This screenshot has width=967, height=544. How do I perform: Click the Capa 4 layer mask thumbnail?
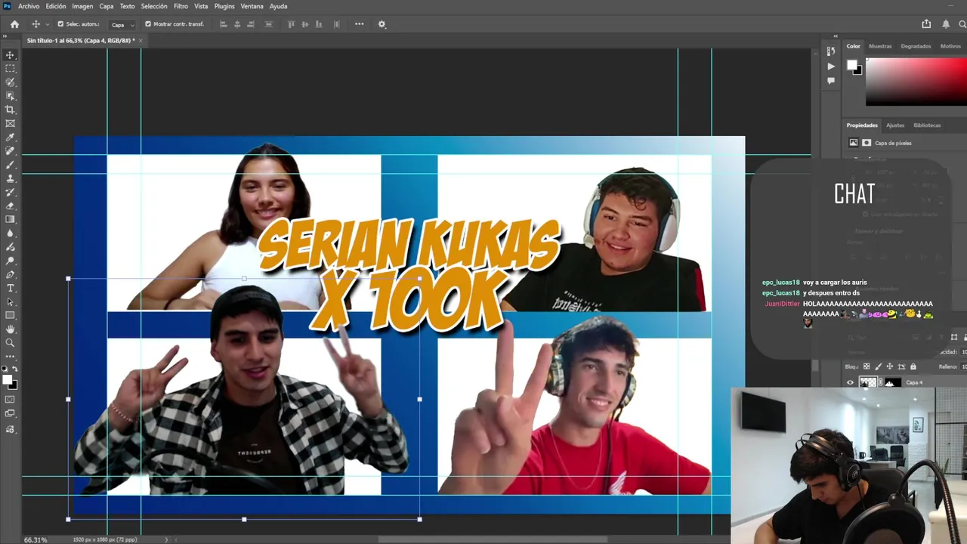point(893,382)
